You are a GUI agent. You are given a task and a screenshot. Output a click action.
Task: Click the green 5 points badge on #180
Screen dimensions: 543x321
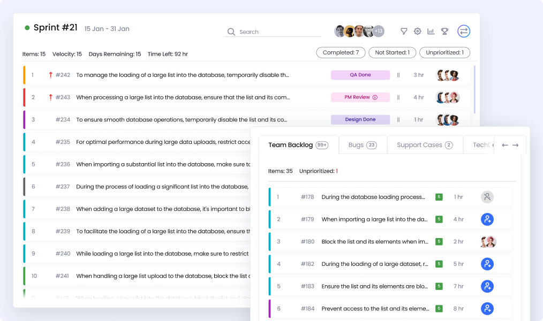point(439,242)
